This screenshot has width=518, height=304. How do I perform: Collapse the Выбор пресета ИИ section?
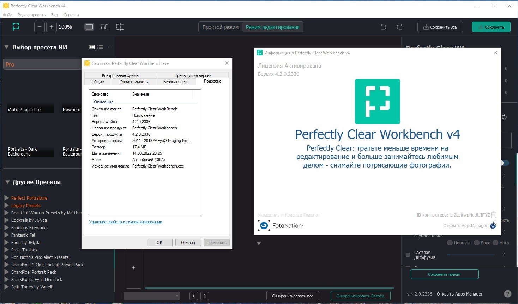pyautogui.click(x=6, y=47)
